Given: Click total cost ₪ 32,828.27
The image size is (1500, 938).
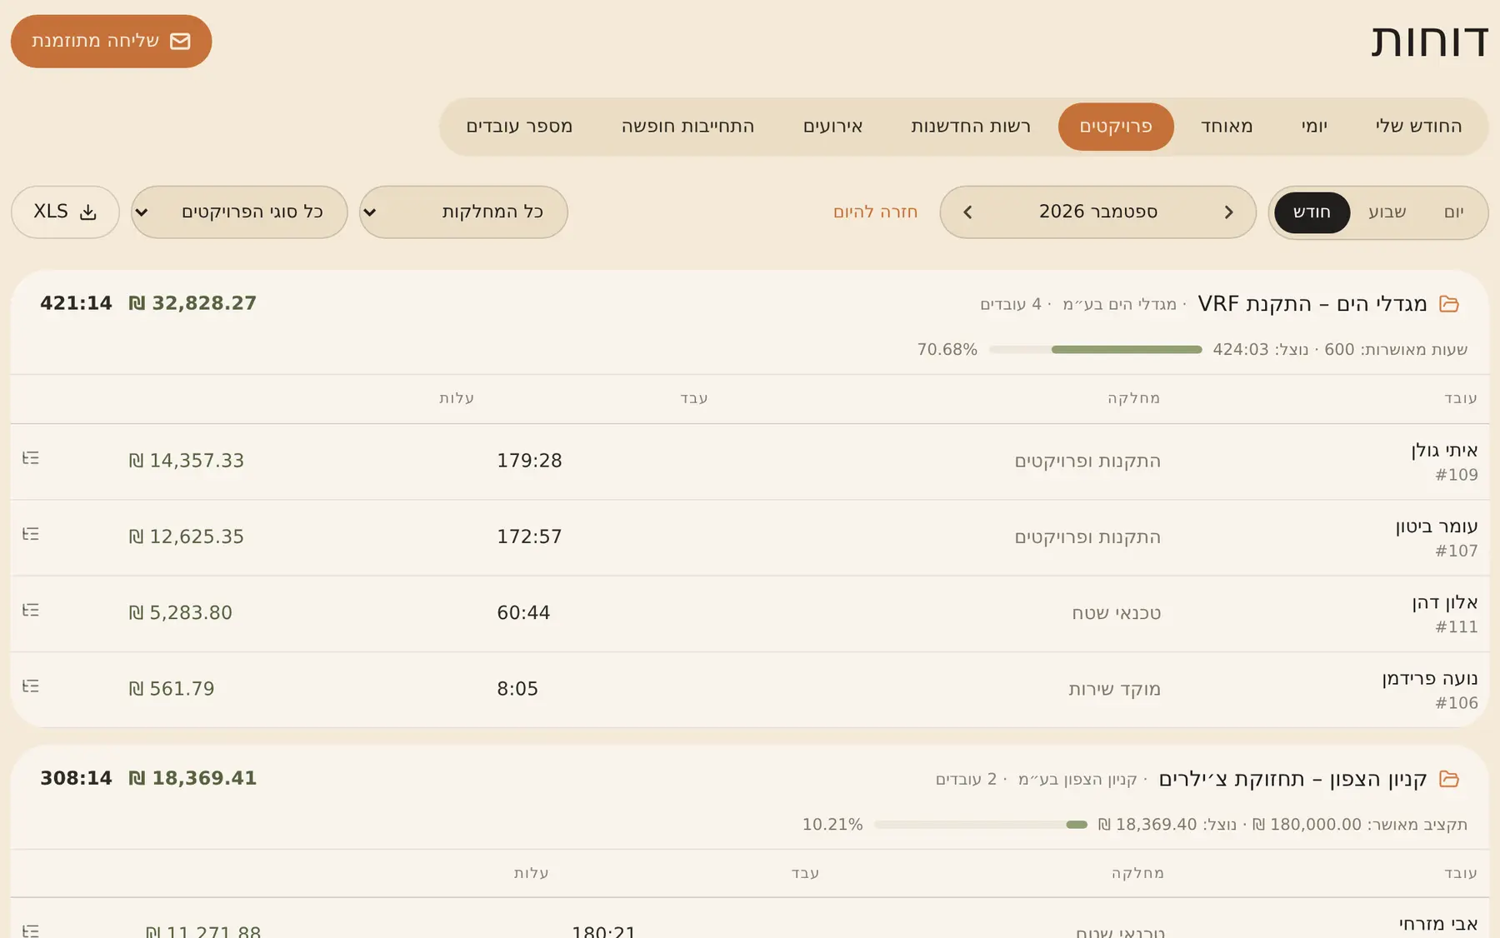Looking at the screenshot, I should tap(192, 303).
